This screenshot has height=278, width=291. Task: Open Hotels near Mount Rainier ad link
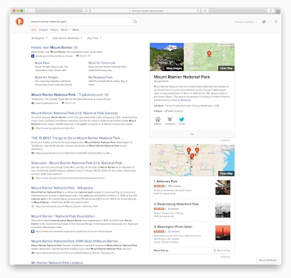pyautogui.click(x=52, y=47)
